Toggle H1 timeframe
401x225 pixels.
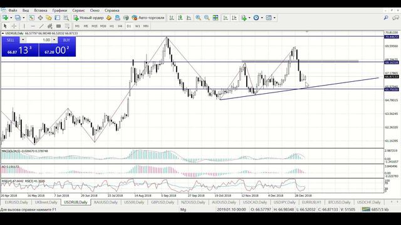point(112,26)
